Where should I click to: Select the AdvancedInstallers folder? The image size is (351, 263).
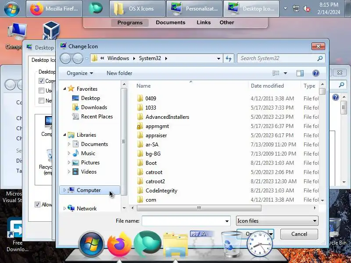[167, 117]
